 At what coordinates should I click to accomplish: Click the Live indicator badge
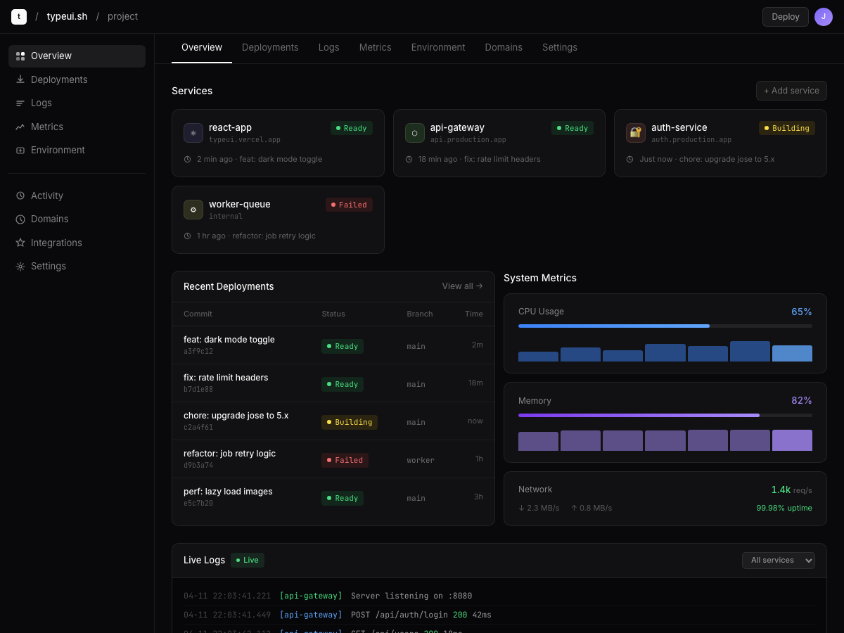(x=248, y=561)
